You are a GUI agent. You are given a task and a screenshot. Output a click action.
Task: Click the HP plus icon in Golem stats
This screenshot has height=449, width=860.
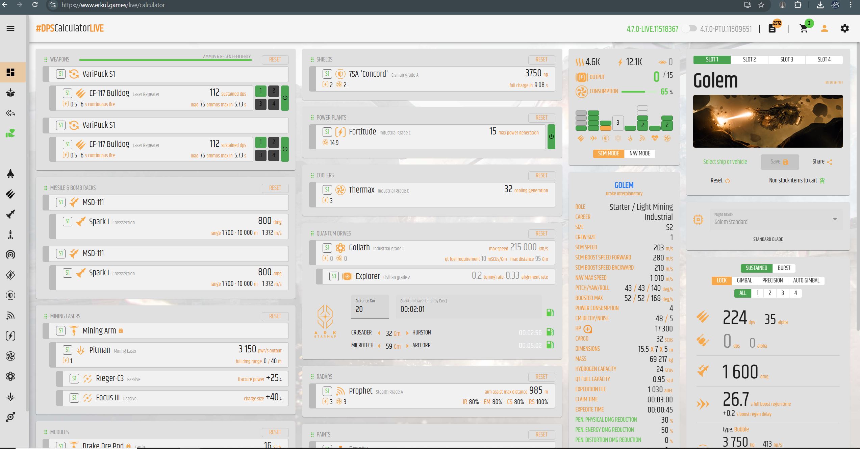tap(588, 329)
